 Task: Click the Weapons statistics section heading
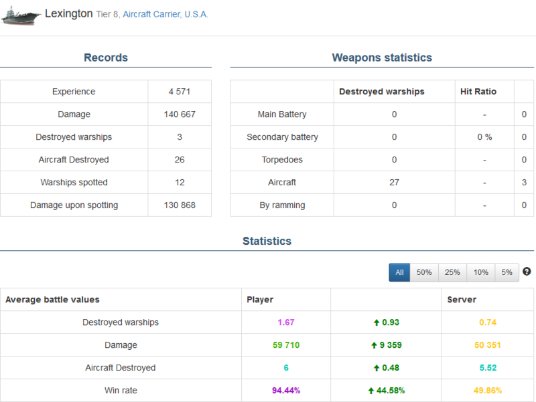click(382, 58)
